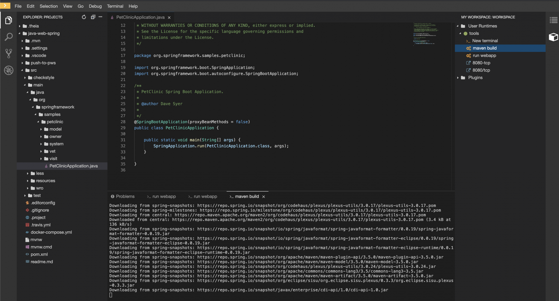
Task: Collapse all folders using the Explorer header icon
Action: (x=93, y=17)
